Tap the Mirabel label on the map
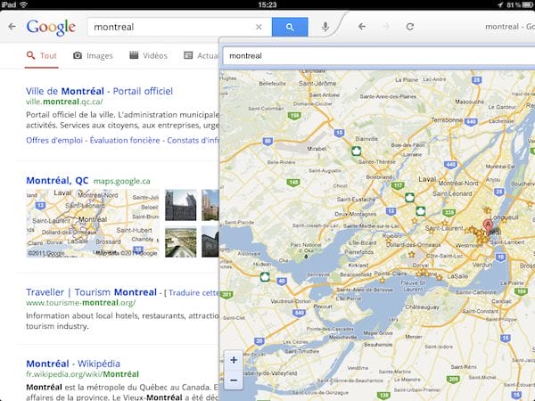 [x=317, y=149]
